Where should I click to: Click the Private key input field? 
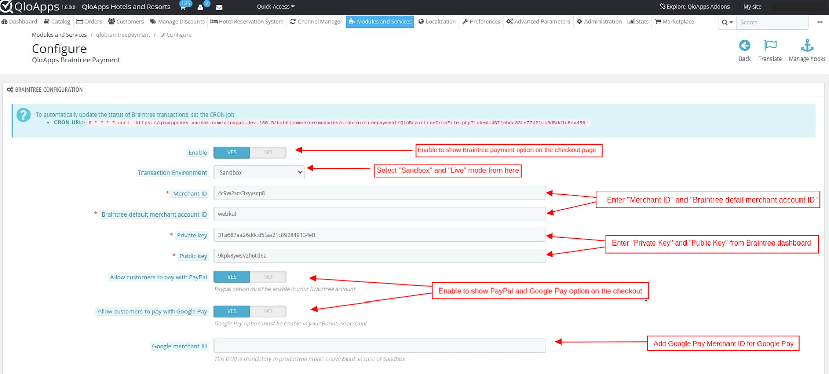click(380, 235)
